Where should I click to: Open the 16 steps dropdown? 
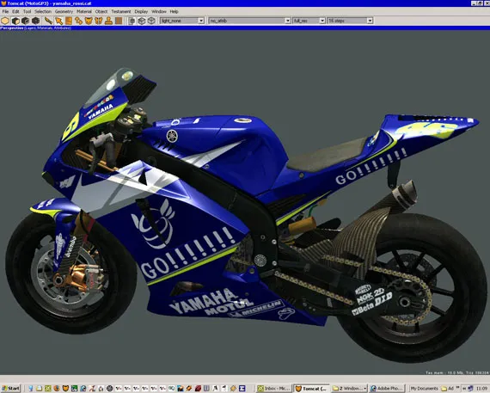coord(350,21)
